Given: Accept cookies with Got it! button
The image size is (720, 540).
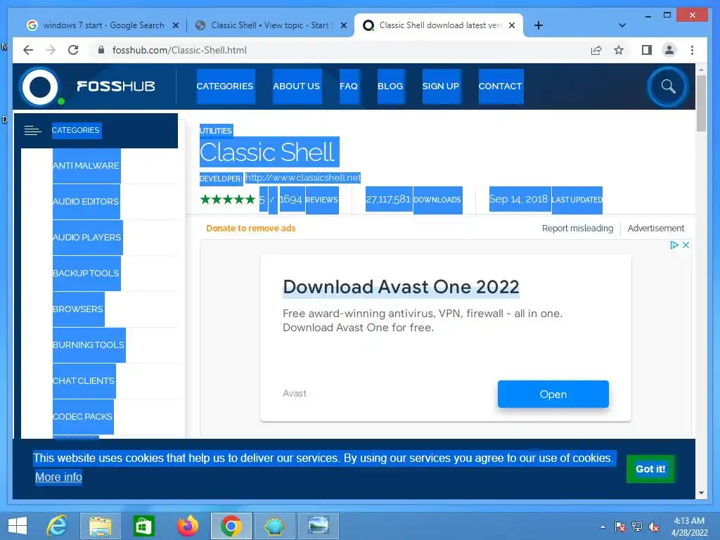Looking at the screenshot, I should 650,469.
